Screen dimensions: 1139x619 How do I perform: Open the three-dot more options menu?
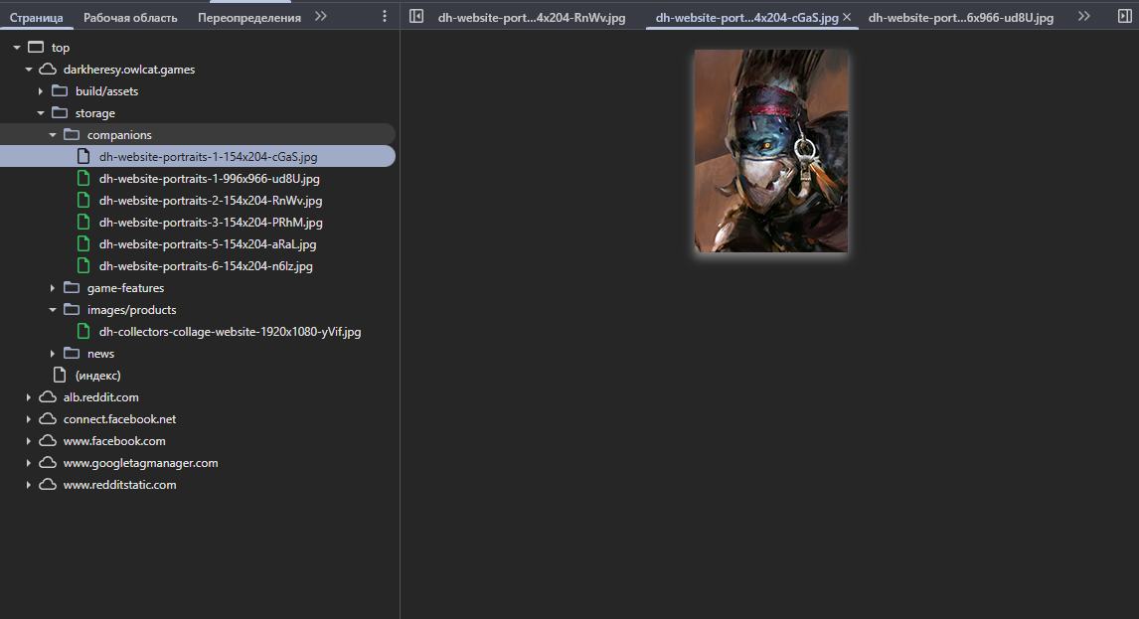coord(385,16)
